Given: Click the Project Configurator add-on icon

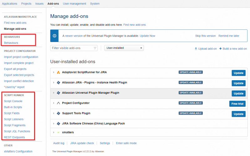Looking at the screenshot, I should coord(59,103).
